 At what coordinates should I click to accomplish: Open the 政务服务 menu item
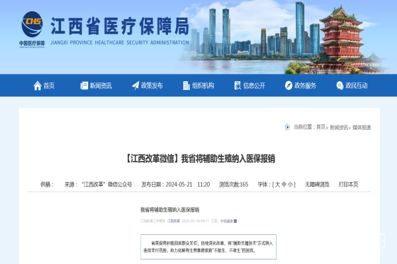[305, 85]
